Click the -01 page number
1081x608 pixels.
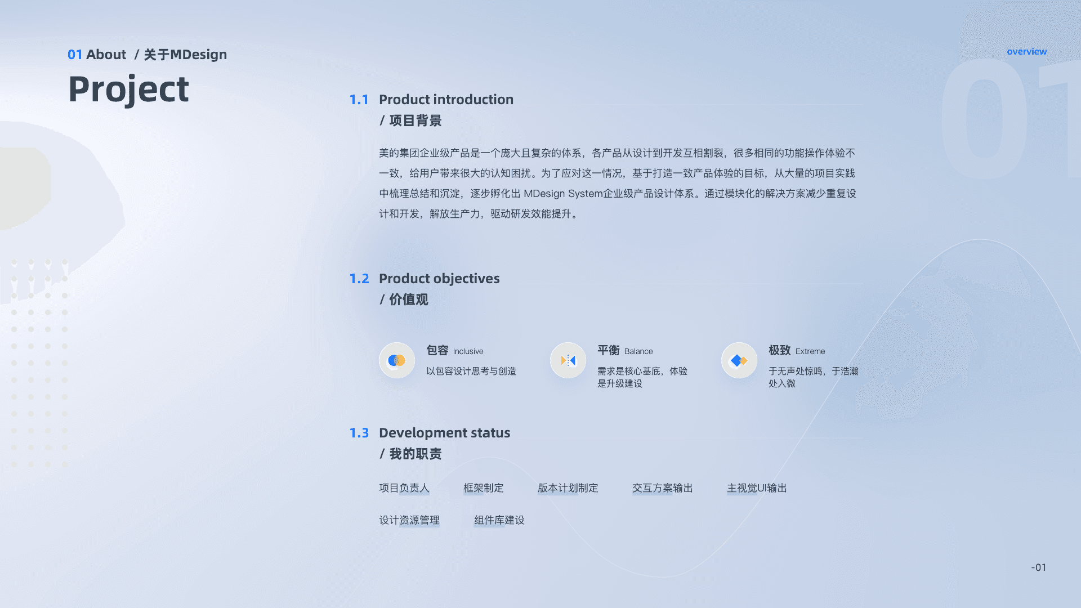point(1038,567)
